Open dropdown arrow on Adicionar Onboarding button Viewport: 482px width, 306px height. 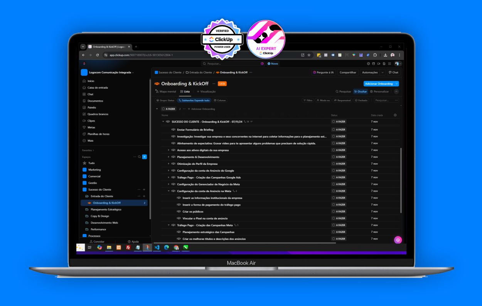[x=397, y=84]
